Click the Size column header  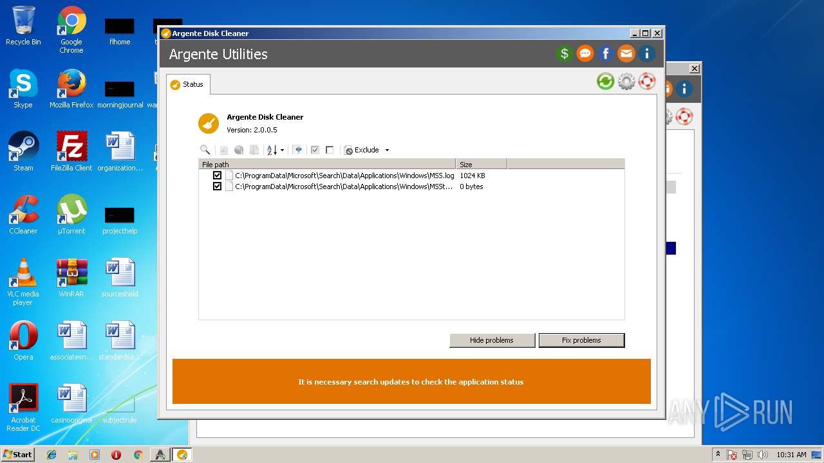tap(482, 164)
